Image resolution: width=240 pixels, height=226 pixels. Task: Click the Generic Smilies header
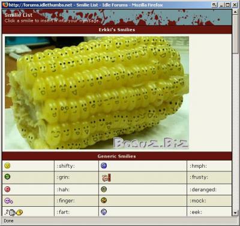pyautogui.click(x=117, y=156)
